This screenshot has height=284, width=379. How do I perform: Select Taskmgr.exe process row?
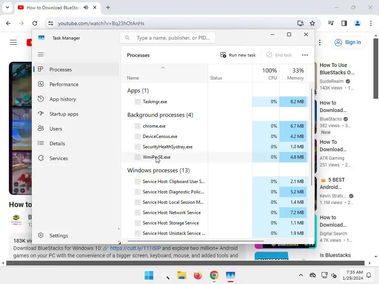(215, 102)
